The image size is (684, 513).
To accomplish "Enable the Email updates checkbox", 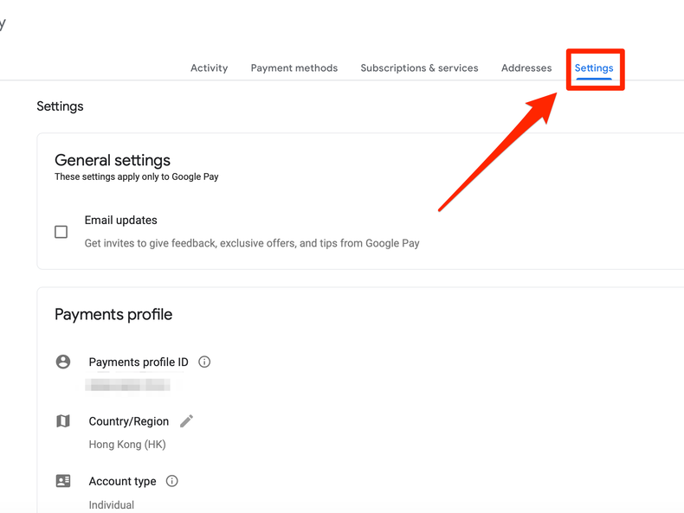I will click(61, 232).
